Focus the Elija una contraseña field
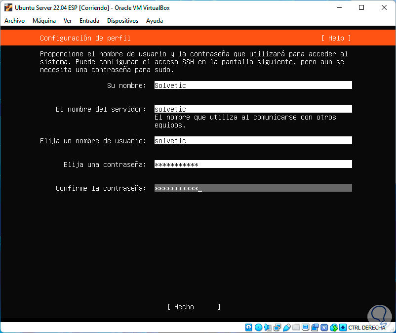 click(253, 164)
